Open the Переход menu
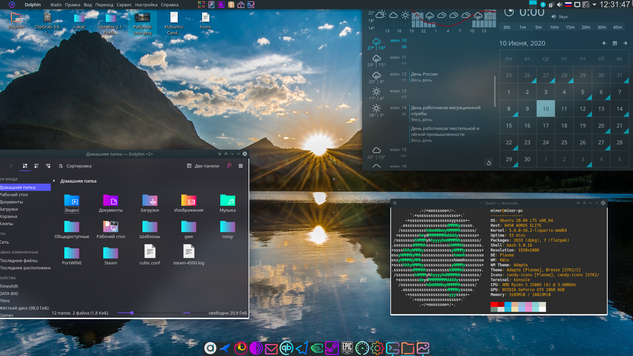 (x=104, y=5)
